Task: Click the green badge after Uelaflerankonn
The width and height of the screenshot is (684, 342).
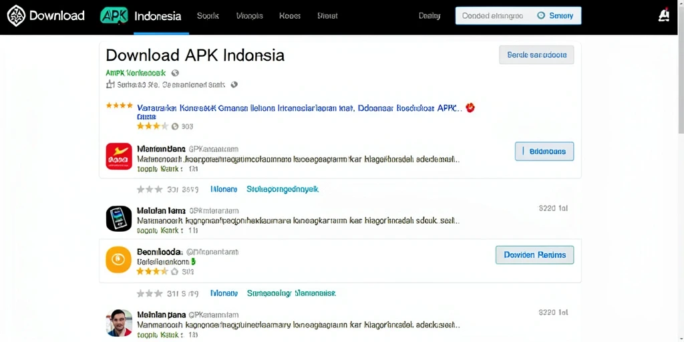Action: click(193, 262)
